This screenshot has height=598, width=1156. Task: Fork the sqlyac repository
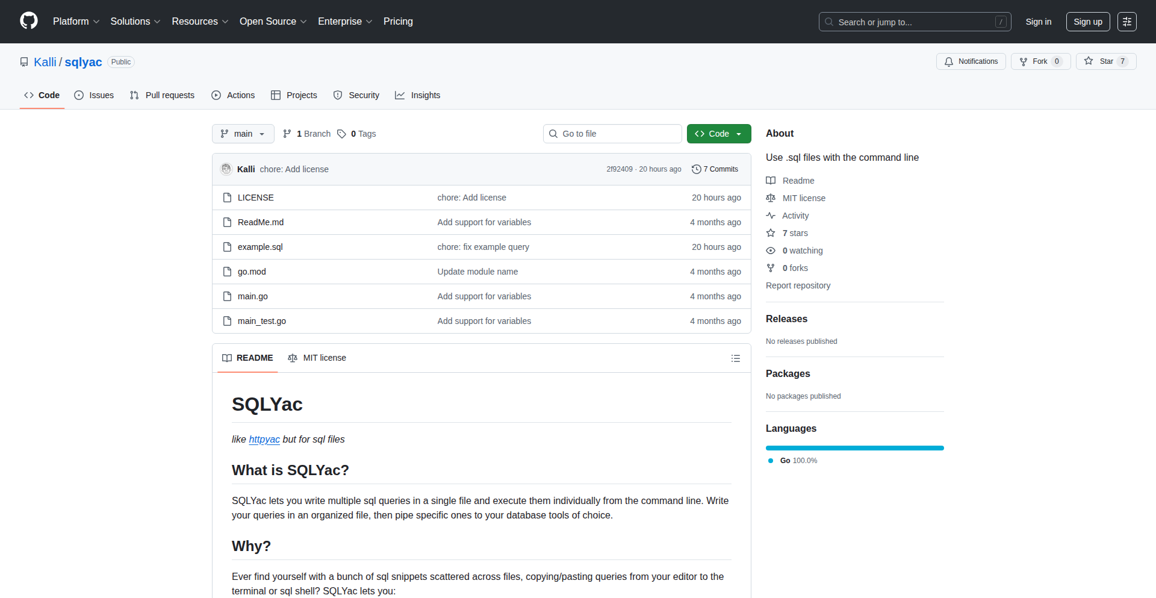(x=1040, y=61)
